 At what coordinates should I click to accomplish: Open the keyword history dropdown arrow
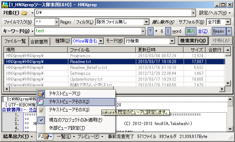pyautogui.click(x=143, y=31)
